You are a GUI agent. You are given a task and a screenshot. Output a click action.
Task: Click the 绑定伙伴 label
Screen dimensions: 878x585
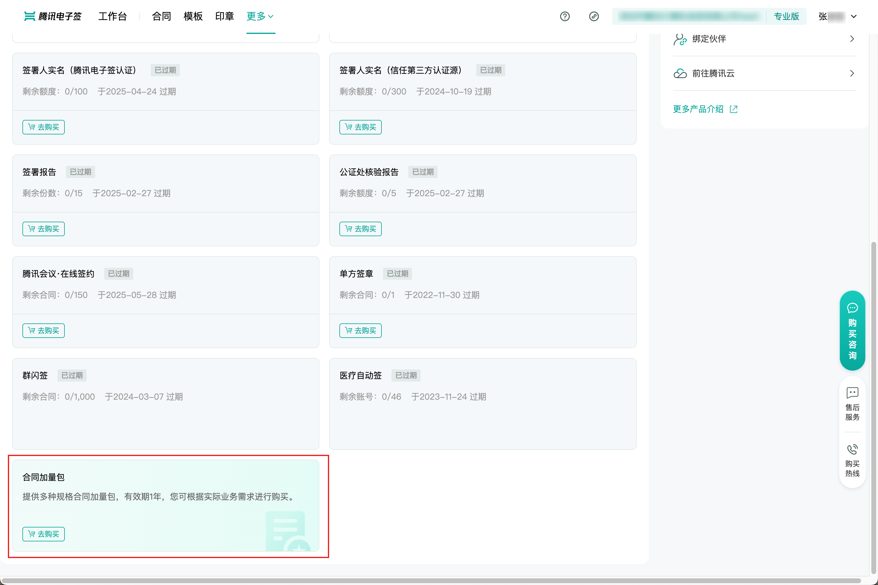709,39
